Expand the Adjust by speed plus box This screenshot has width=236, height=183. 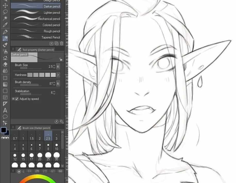13,99
